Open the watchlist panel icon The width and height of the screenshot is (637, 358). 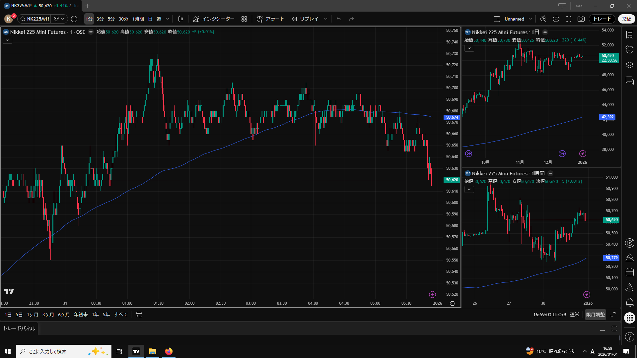pyautogui.click(x=629, y=34)
